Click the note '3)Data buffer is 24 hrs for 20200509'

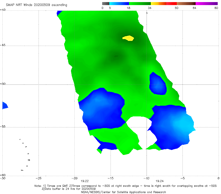tap(69, 189)
